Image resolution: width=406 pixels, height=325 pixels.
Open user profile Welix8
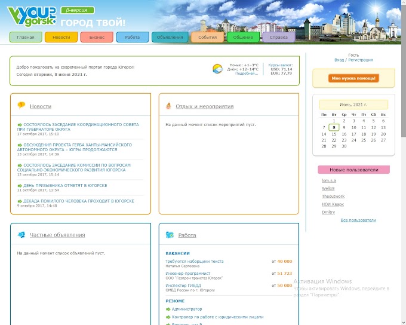click(x=328, y=188)
